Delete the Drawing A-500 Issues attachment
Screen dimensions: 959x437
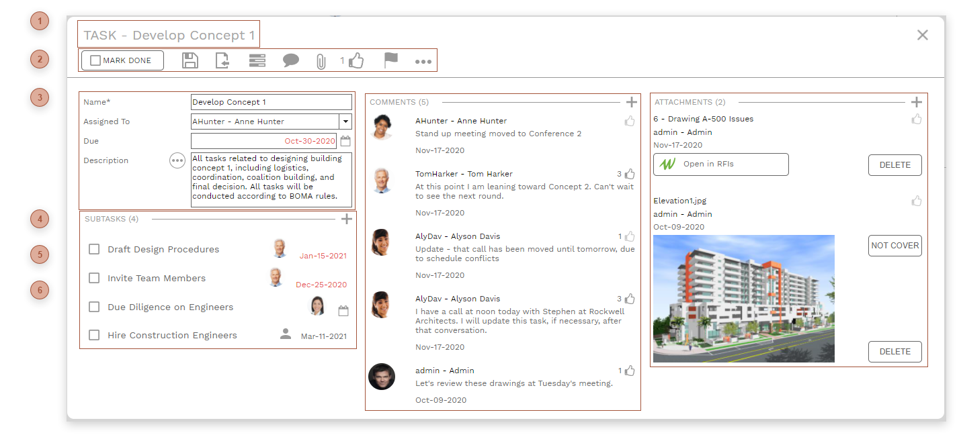tap(894, 164)
